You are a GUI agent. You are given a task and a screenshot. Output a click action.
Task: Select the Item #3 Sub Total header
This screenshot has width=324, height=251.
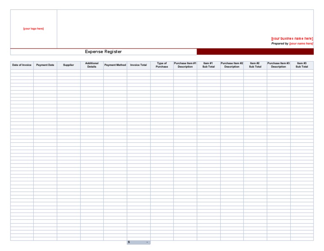pyautogui.click(x=302, y=65)
